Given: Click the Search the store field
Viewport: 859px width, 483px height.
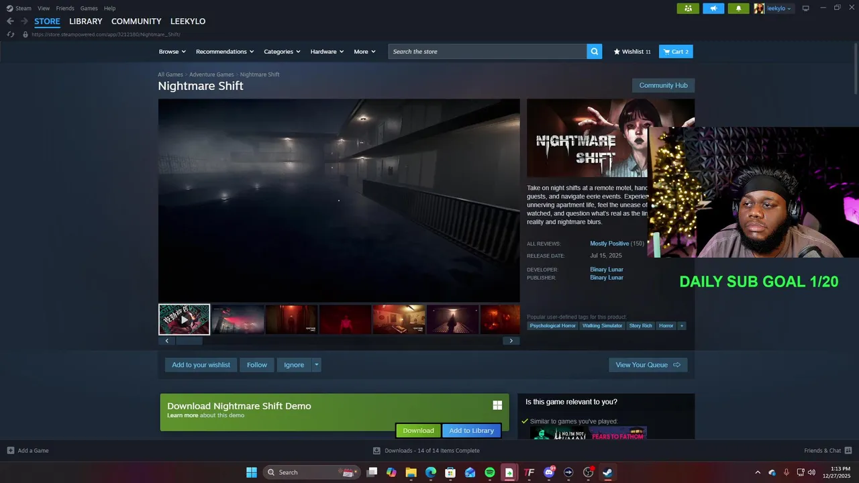Looking at the screenshot, I should (487, 52).
